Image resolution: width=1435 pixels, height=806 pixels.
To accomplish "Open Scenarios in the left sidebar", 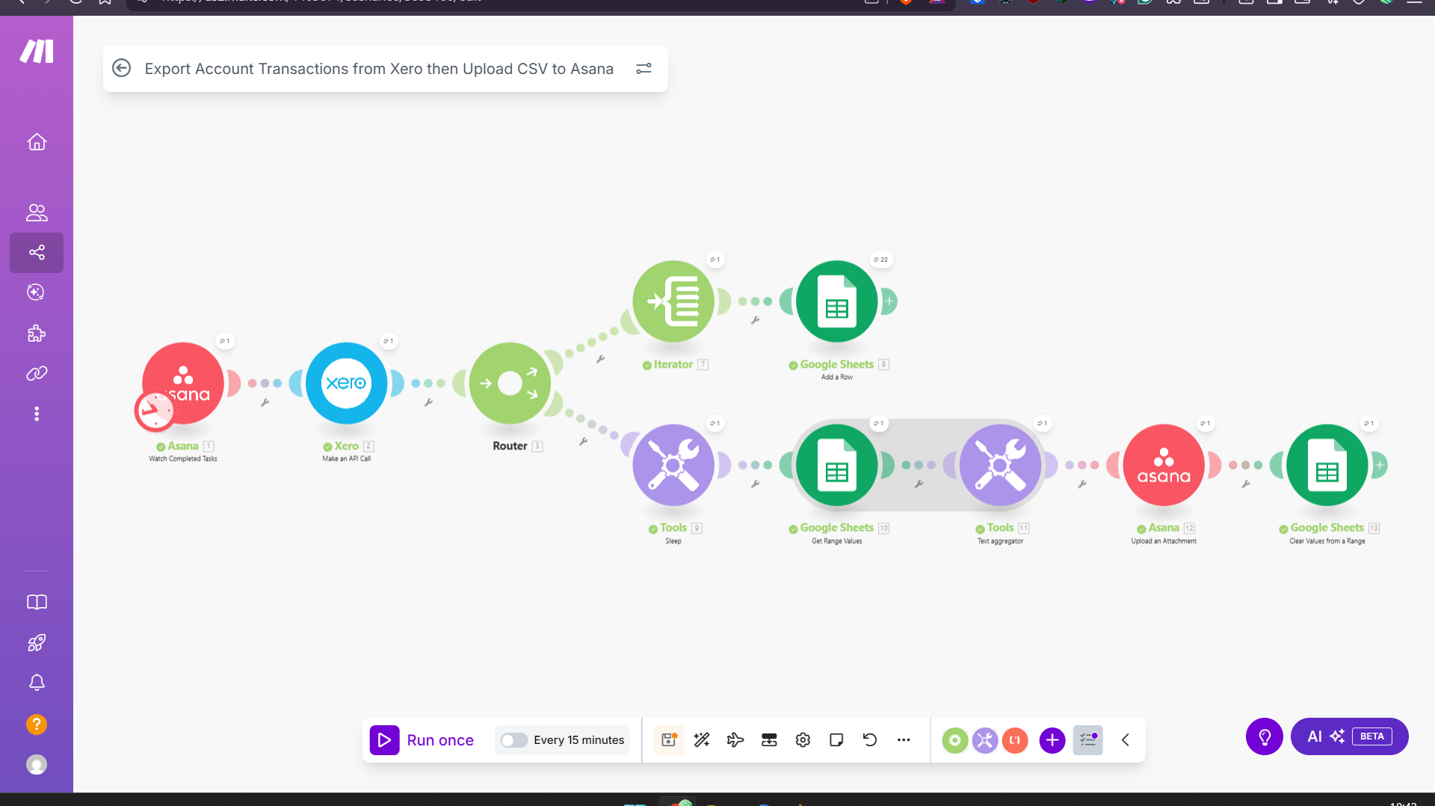I will tap(37, 253).
